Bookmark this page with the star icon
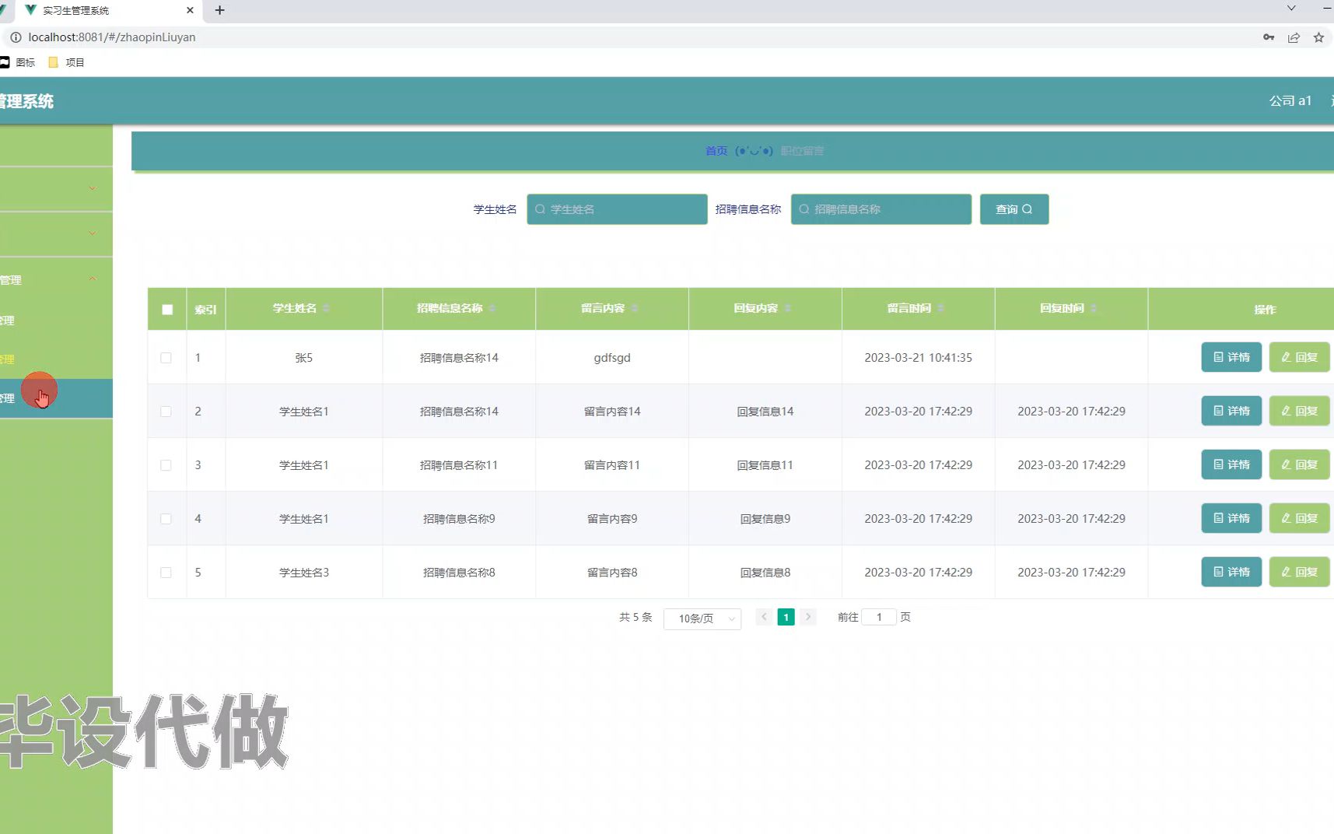The height and width of the screenshot is (834, 1334). click(1318, 37)
